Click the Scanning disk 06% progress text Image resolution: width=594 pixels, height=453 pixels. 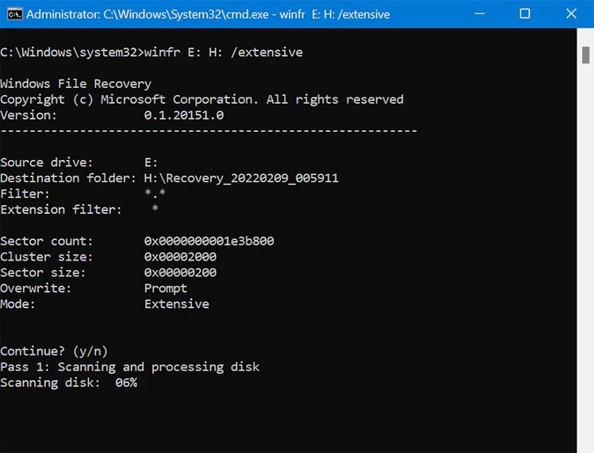69,383
